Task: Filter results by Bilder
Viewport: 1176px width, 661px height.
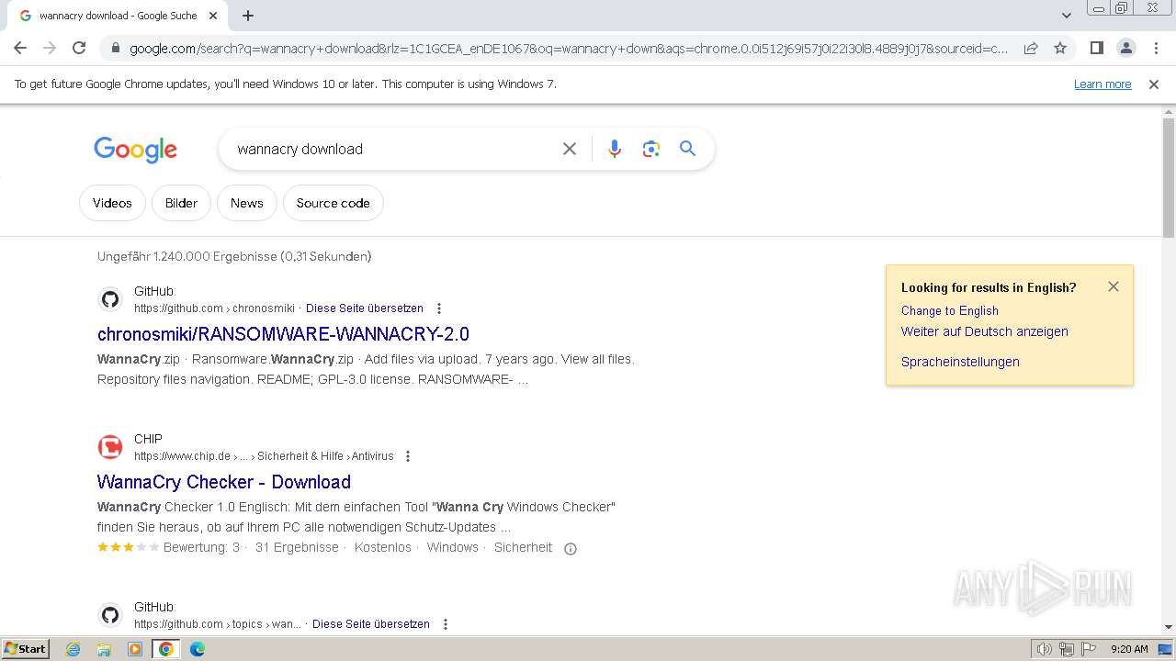Action: pos(181,203)
